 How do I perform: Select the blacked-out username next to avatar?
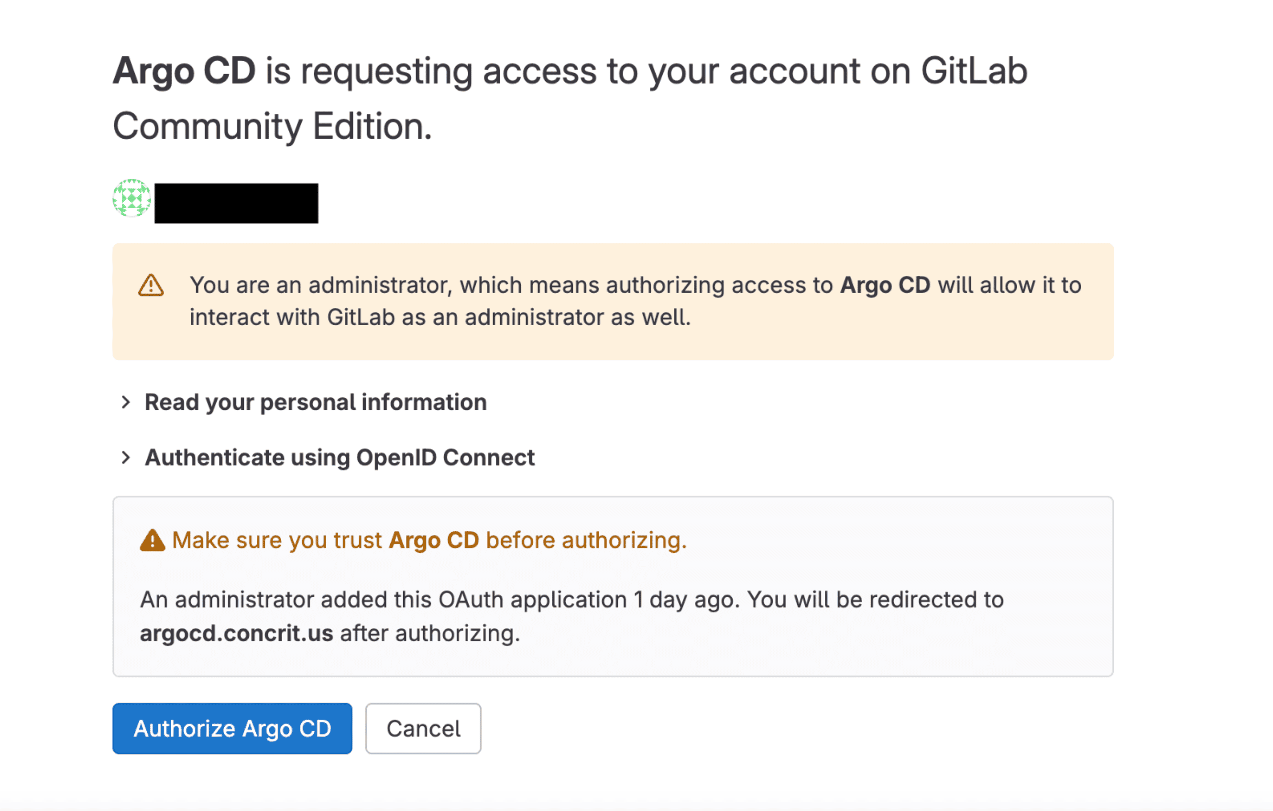236,203
